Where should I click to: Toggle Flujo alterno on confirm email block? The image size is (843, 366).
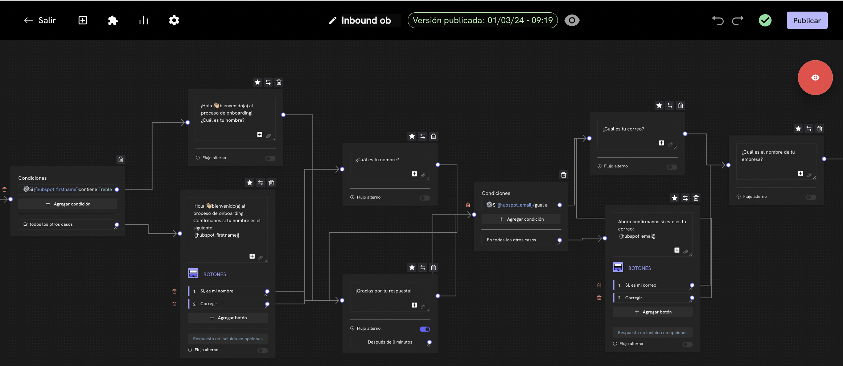pos(687,344)
